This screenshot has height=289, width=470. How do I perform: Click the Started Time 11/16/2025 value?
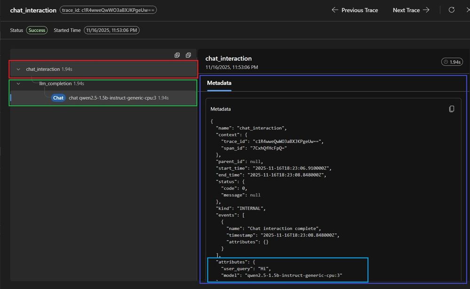point(112,30)
